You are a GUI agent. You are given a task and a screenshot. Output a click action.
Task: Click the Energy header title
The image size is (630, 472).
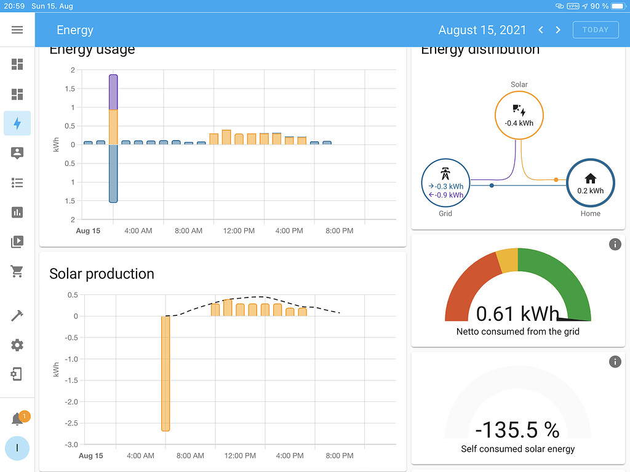74,29
